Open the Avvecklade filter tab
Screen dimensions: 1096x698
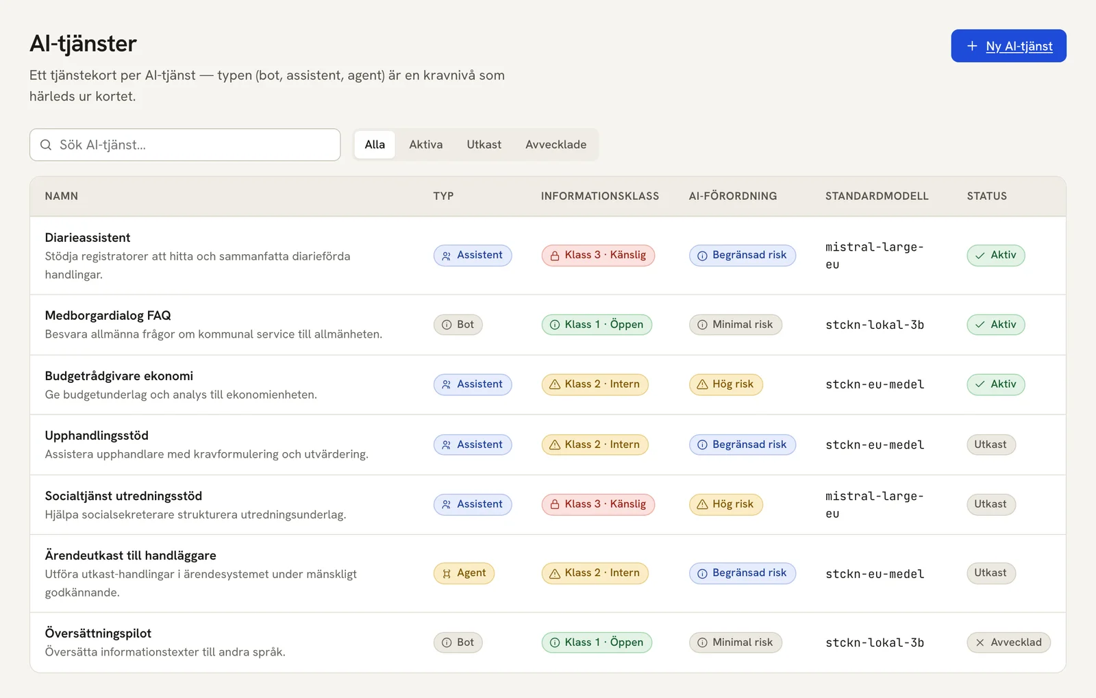[x=556, y=145]
